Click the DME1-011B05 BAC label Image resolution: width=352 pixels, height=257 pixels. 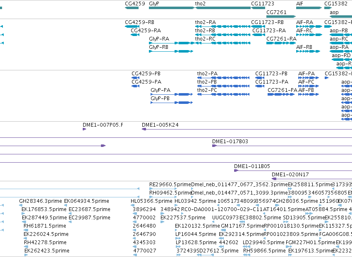(x=252, y=166)
